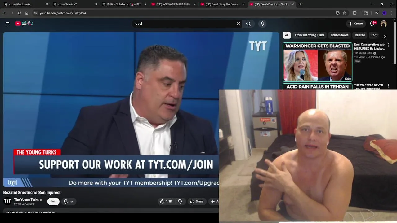Open YouTube notifications bell

click(x=372, y=24)
